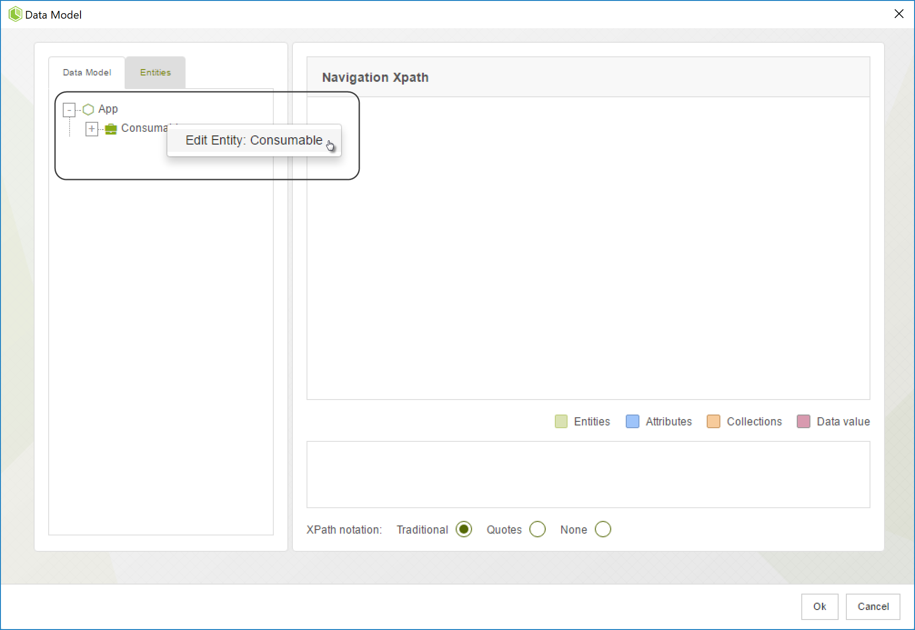Image resolution: width=915 pixels, height=630 pixels.
Task: Click the XPath notation label
Action: coord(344,530)
